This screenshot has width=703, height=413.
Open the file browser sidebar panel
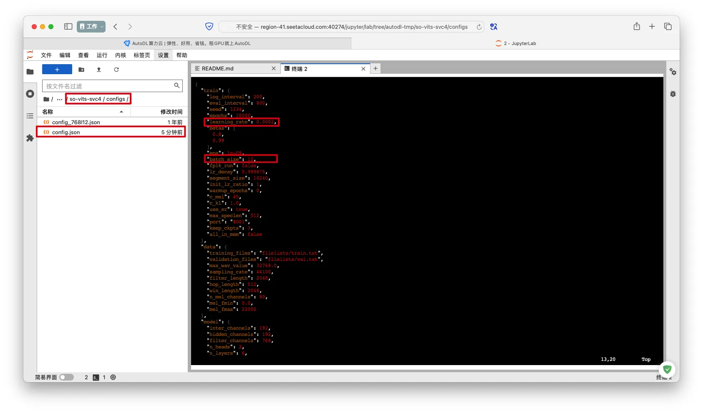[x=30, y=72]
